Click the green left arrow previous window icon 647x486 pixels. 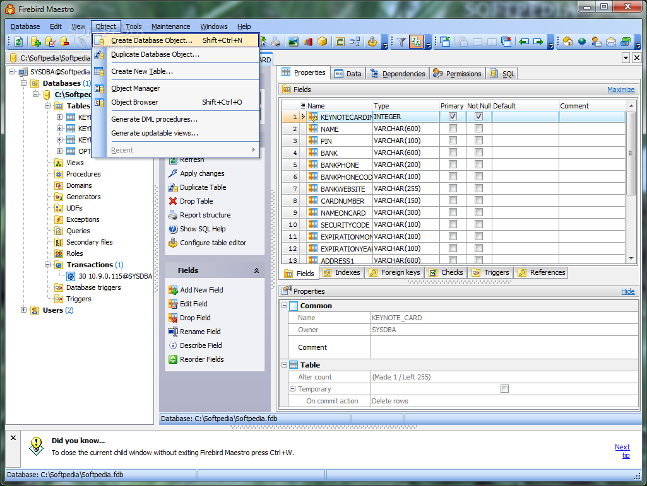click(524, 42)
